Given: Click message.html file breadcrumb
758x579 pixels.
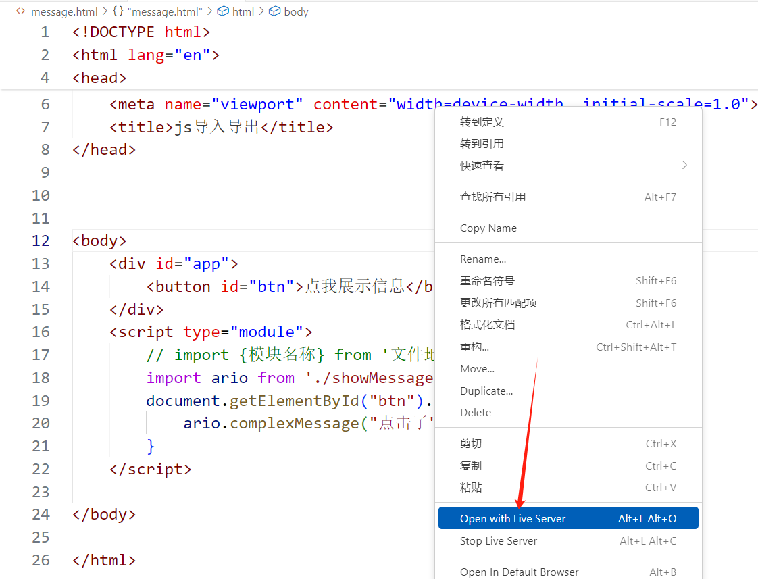Looking at the screenshot, I should (x=64, y=11).
